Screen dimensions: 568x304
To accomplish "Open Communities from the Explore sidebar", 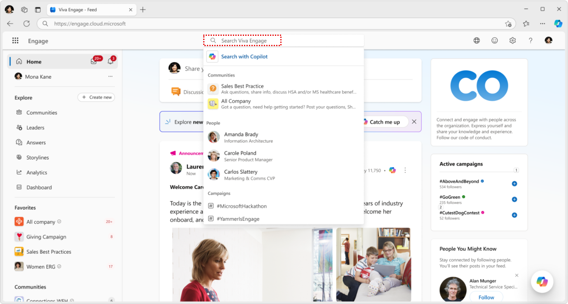I will 42,112.
